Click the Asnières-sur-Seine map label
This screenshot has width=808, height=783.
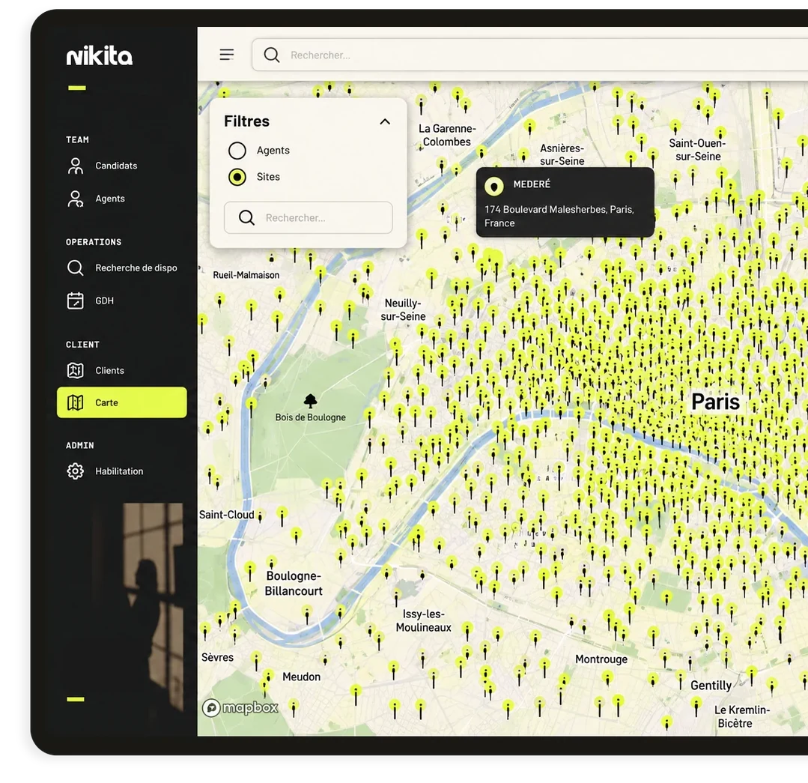coord(562,154)
